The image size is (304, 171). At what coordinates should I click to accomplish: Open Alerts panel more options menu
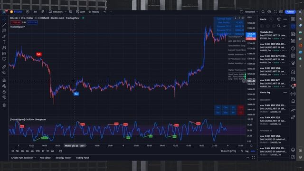[285, 19]
